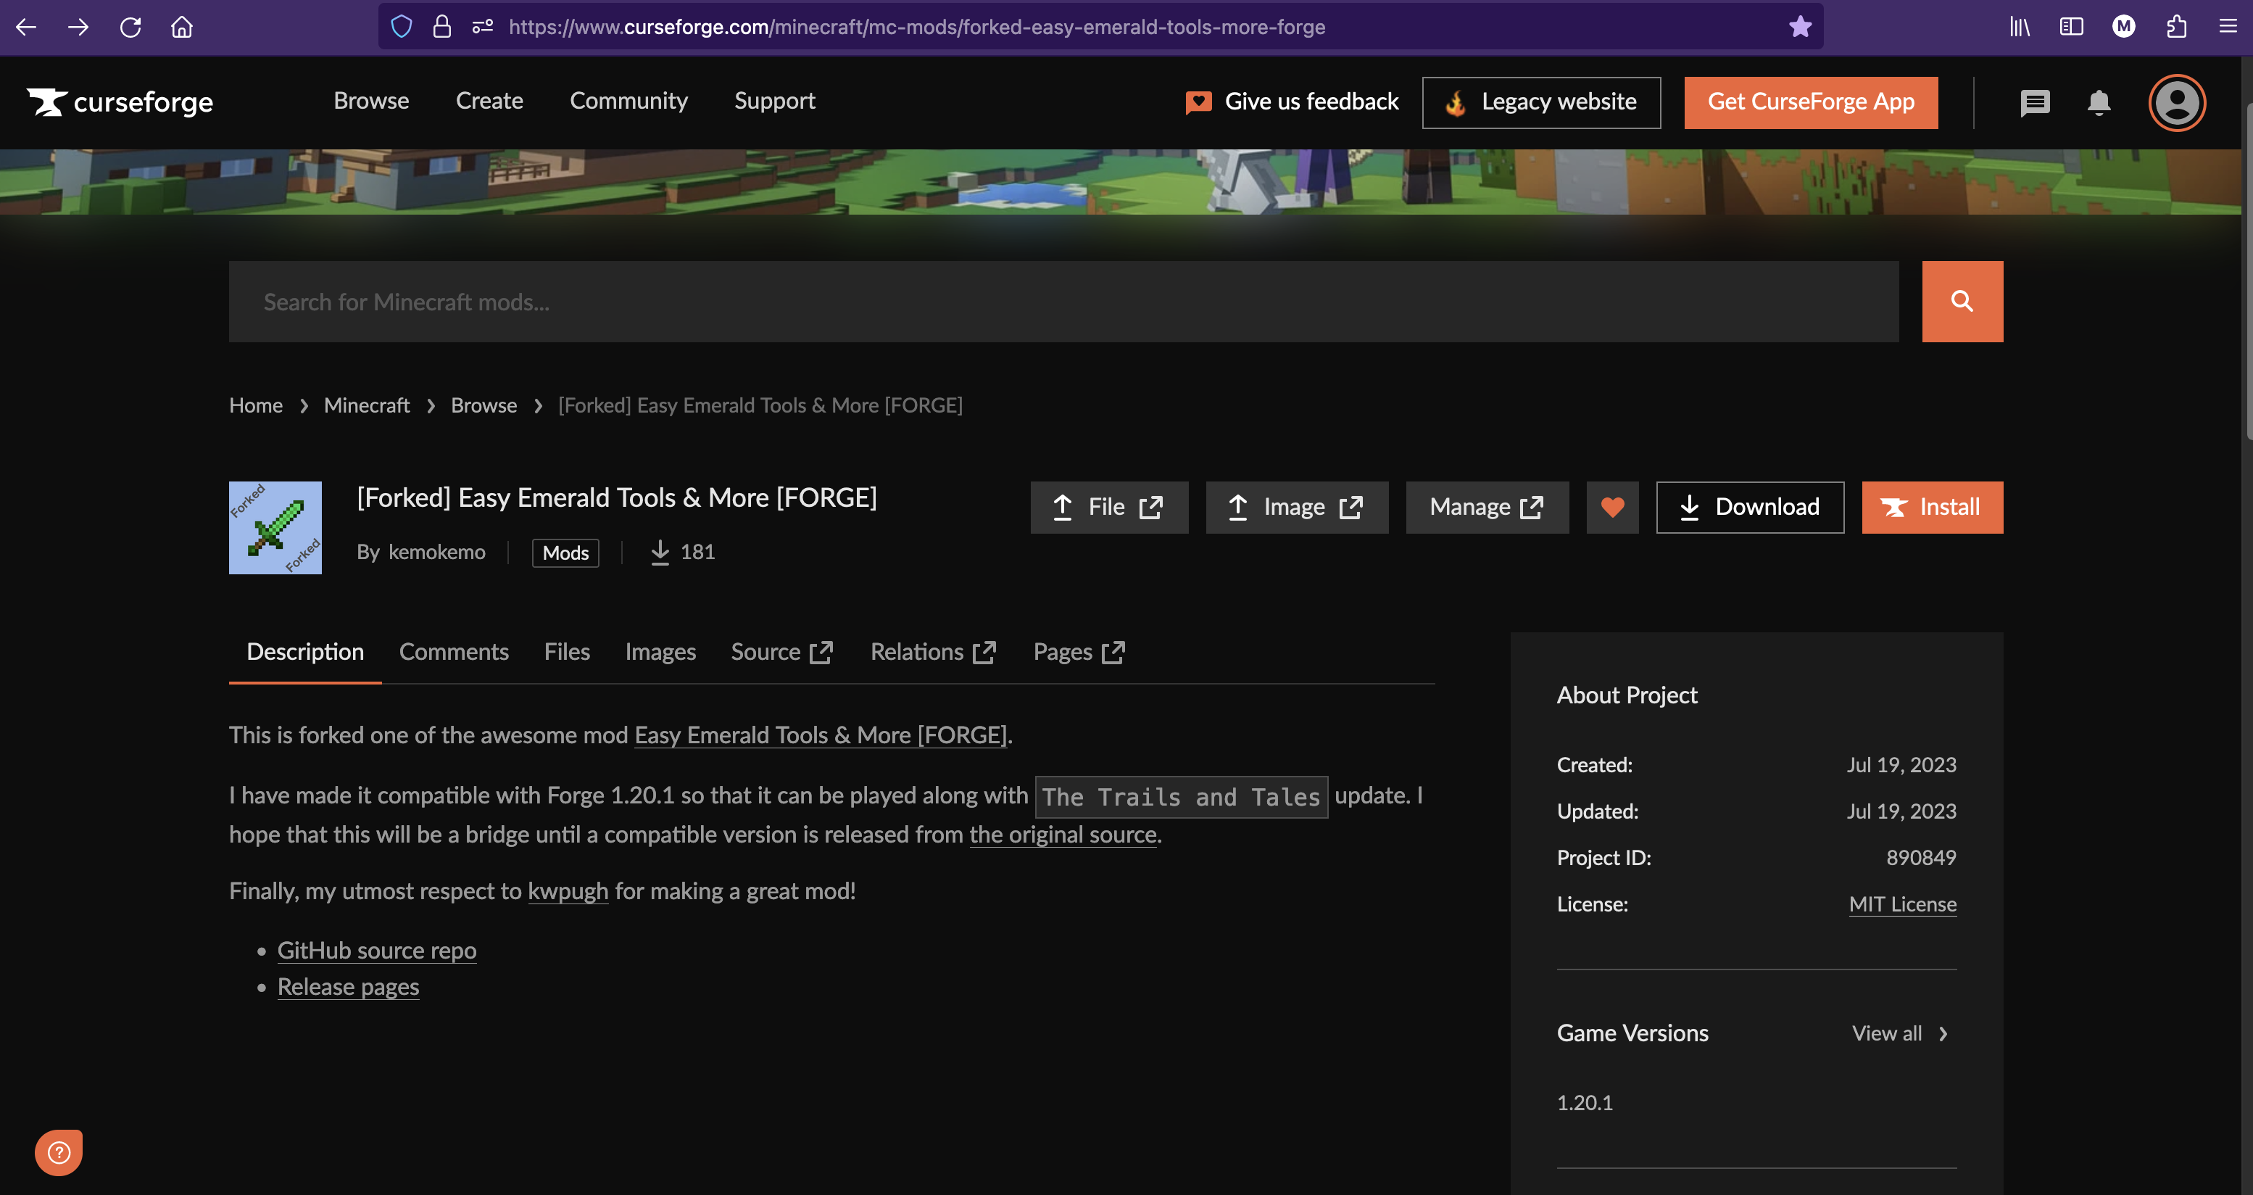Open the Browse menu item
2253x1195 pixels.
(371, 102)
